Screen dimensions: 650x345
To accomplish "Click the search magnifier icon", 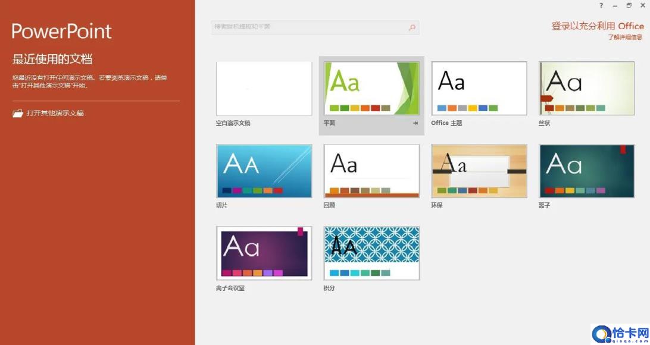I will 412,27.
